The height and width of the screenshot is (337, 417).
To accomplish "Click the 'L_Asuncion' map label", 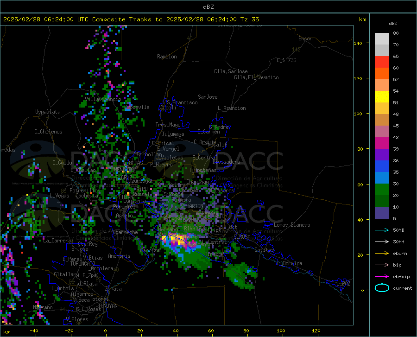I will pos(232,108).
